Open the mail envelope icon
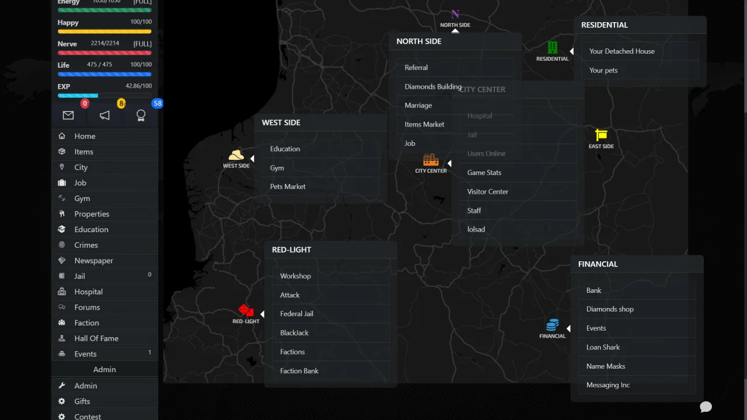The height and width of the screenshot is (420, 747). coord(68,116)
